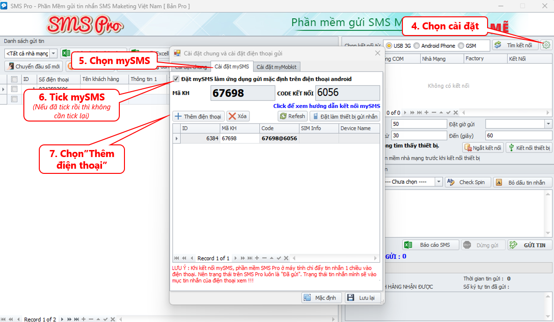This screenshot has height=322, width=554.
Task: Click the scroll-down arrow of message box
Action: [x=548, y=233]
